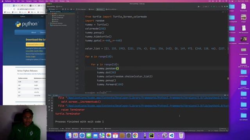Image resolution: width=250 pixels, height=140 pixels.
Task: Click 'tummy.forward(100)' code line
Action: point(110,84)
